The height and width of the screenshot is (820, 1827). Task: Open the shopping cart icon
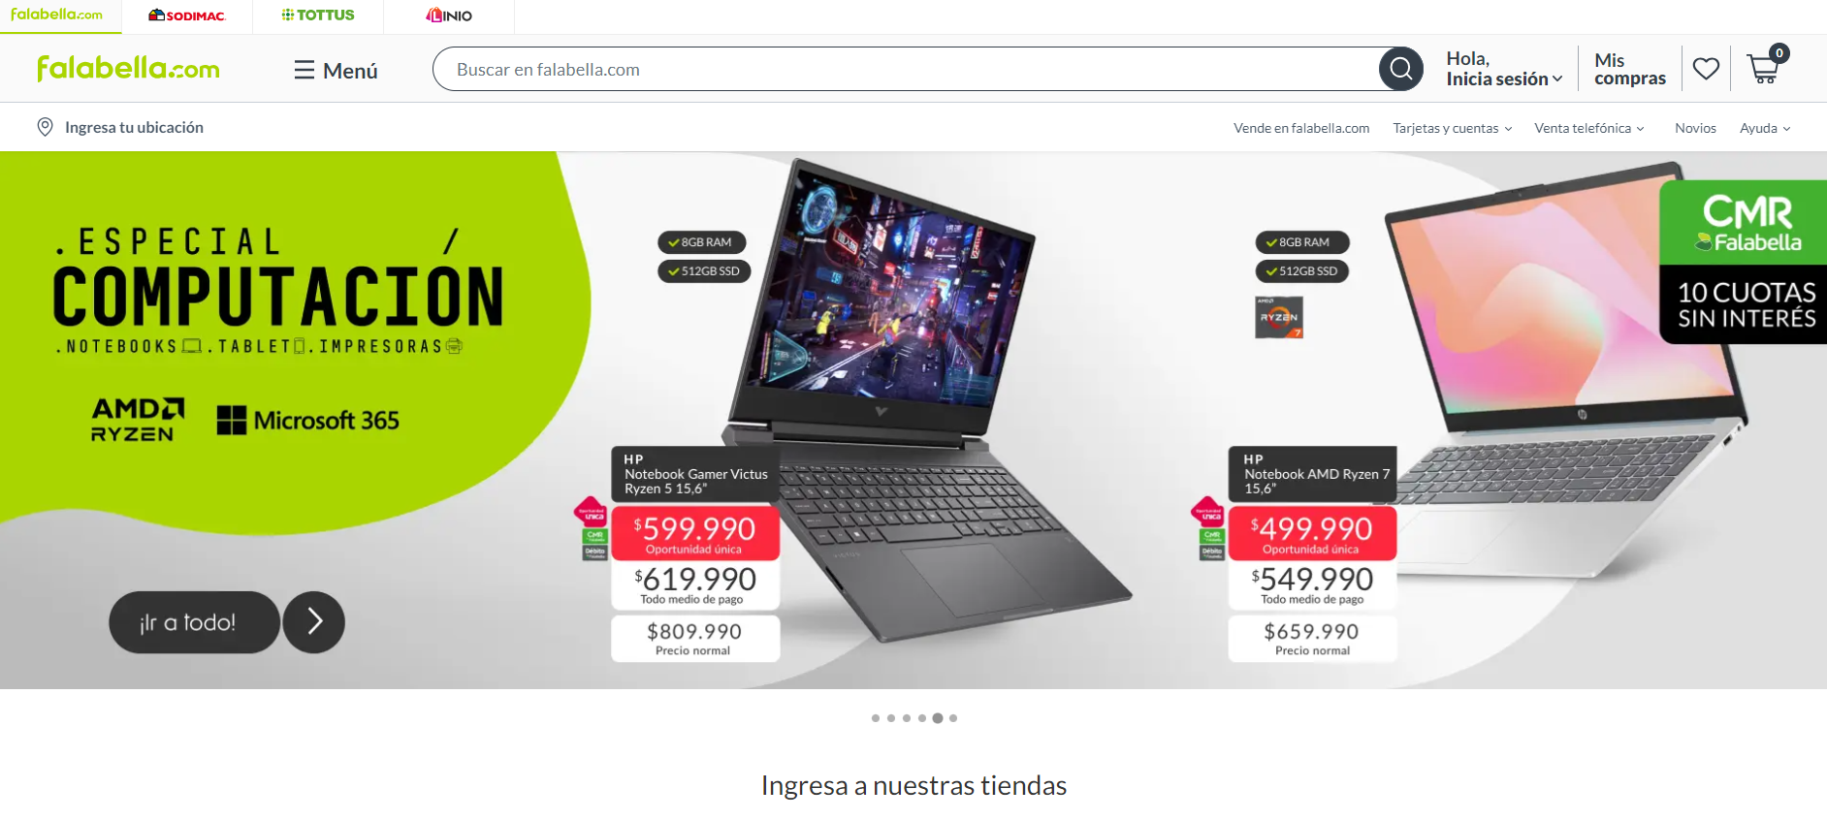1763,69
